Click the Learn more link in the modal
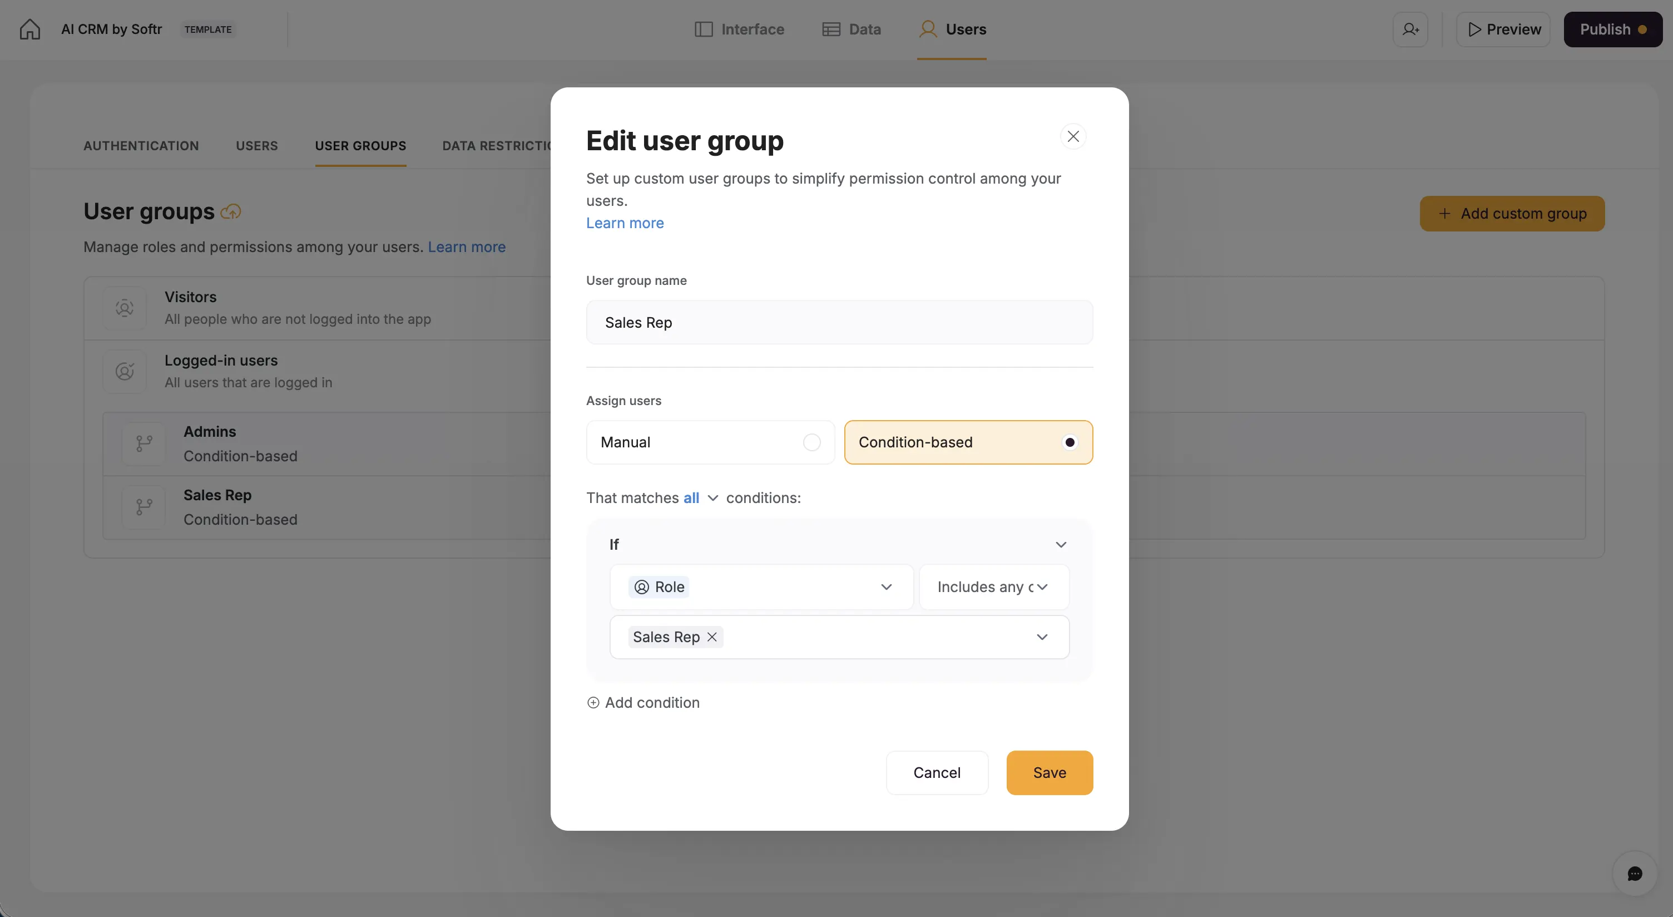The height and width of the screenshot is (917, 1673). tap(624, 223)
